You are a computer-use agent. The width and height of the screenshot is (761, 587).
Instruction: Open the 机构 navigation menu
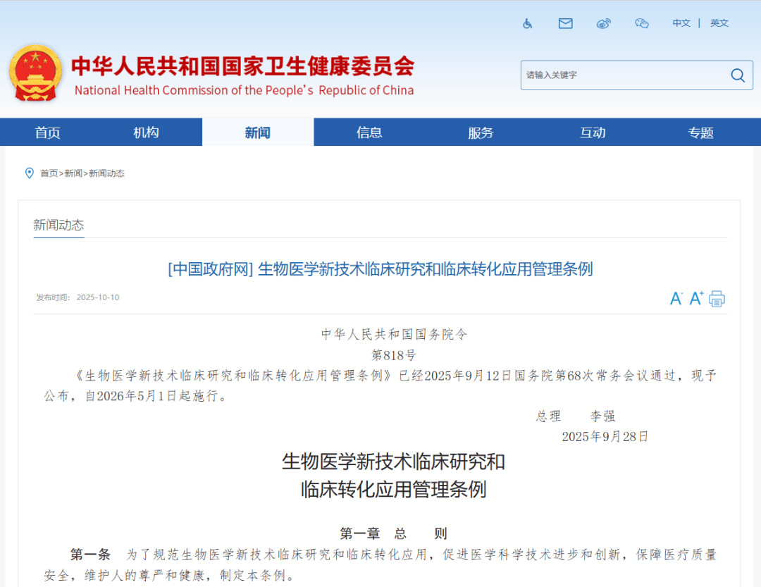pyautogui.click(x=146, y=132)
